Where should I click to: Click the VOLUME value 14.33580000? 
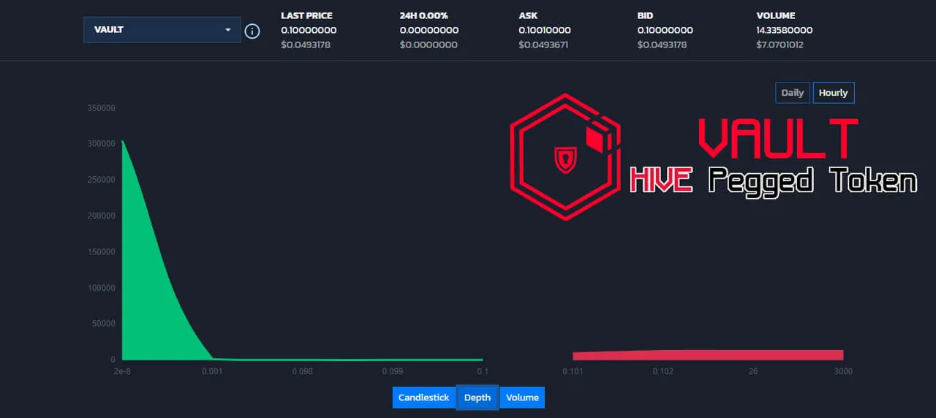point(784,31)
